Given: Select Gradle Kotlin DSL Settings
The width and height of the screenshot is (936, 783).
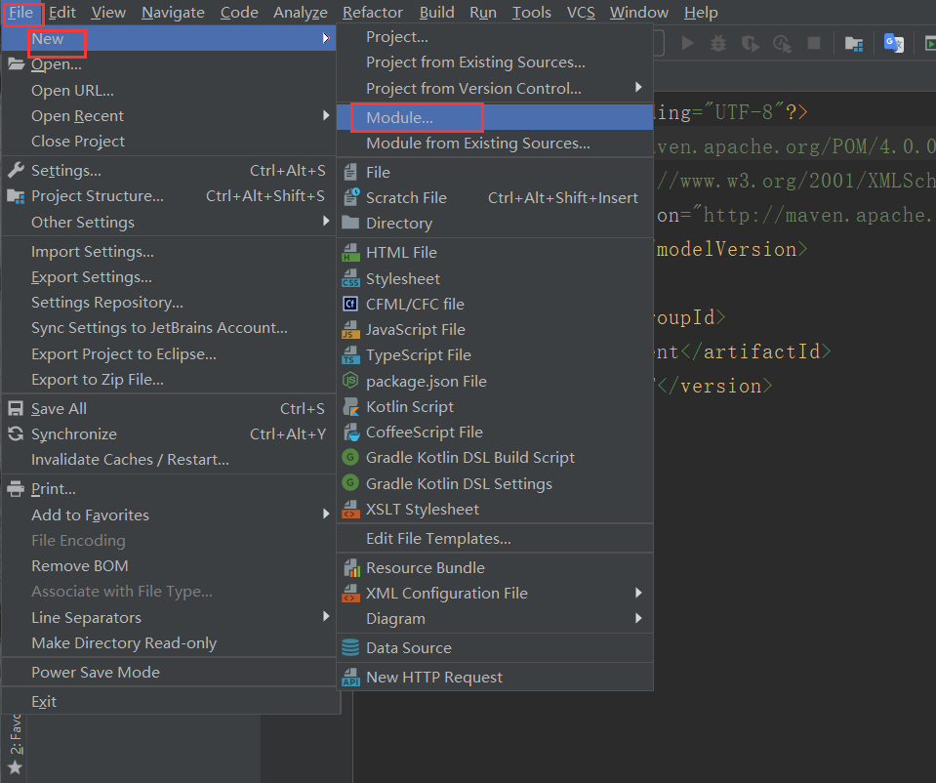Looking at the screenshot, I should [495, 484].
